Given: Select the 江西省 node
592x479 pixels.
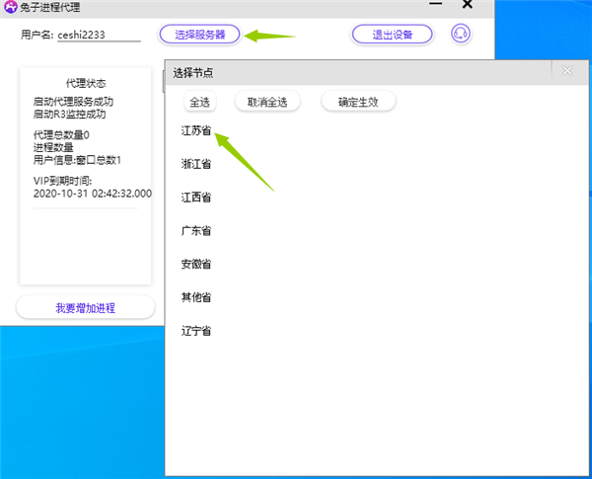Looking at the screenshot, I should [195, 198].
